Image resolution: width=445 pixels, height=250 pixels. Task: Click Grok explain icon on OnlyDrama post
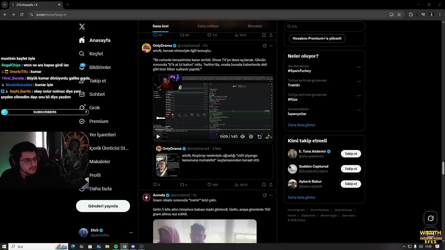(x=265, y=45)
